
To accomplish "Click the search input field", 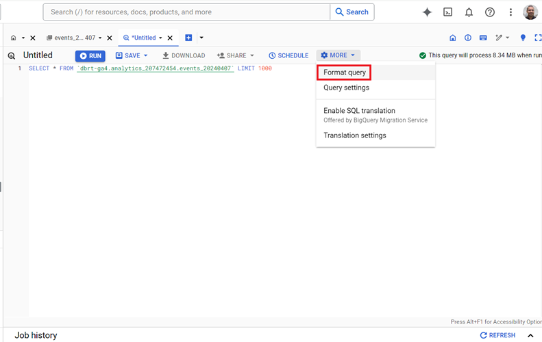I will (x=186, y=12).
